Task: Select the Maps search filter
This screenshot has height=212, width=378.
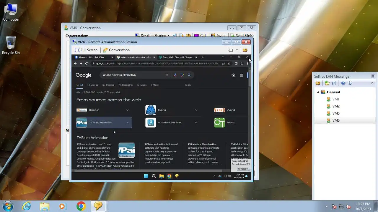Action: [142, 85]
